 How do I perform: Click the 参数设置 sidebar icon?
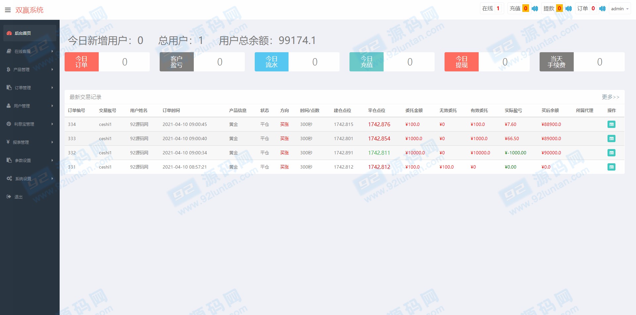9,160
